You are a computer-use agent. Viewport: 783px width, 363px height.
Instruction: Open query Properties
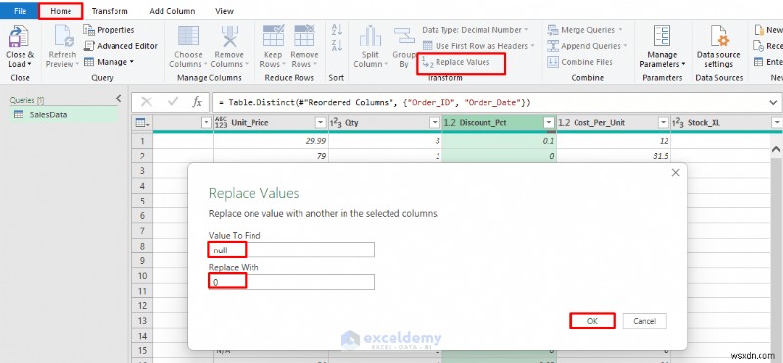(x=110, y=30)
